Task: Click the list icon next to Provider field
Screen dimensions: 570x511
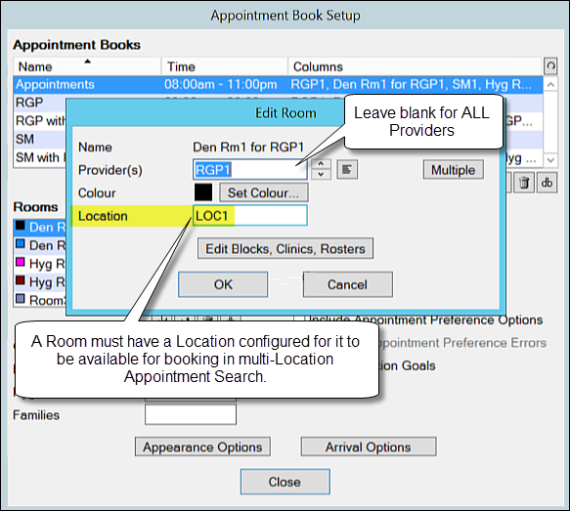Action: click(x=347, y=170)
